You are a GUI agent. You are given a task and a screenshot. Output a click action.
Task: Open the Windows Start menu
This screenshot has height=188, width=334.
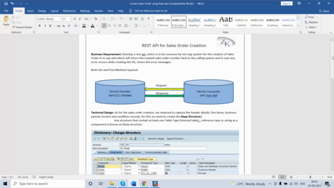tap(5, 183)
